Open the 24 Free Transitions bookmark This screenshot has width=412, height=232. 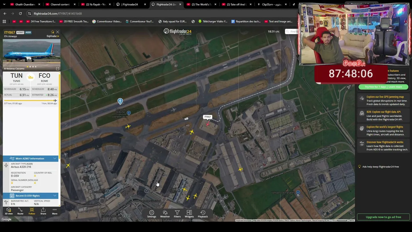point(40,22)
